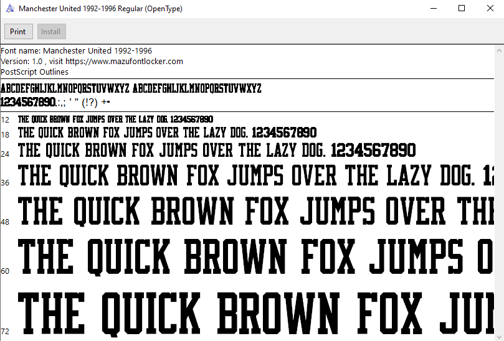This screenshot has width=504, height=341.
Task: Click the font viewer icon in title bar
Action: tap(10, 9)
